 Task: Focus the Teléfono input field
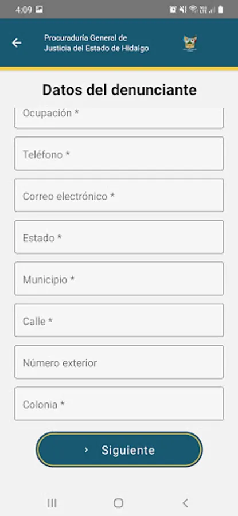tap(119, 154)
